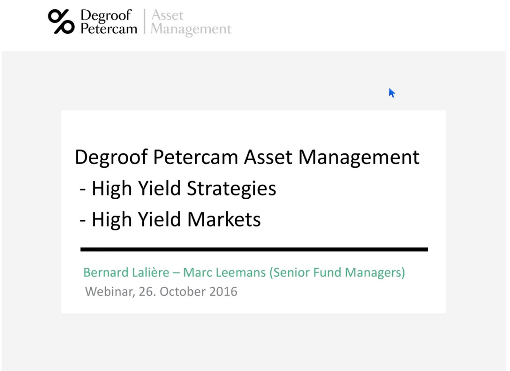The height and width of the screenshot is (371, 510).
Task: Select the "- High Yield Strategies" line
Action: [178, 188]
